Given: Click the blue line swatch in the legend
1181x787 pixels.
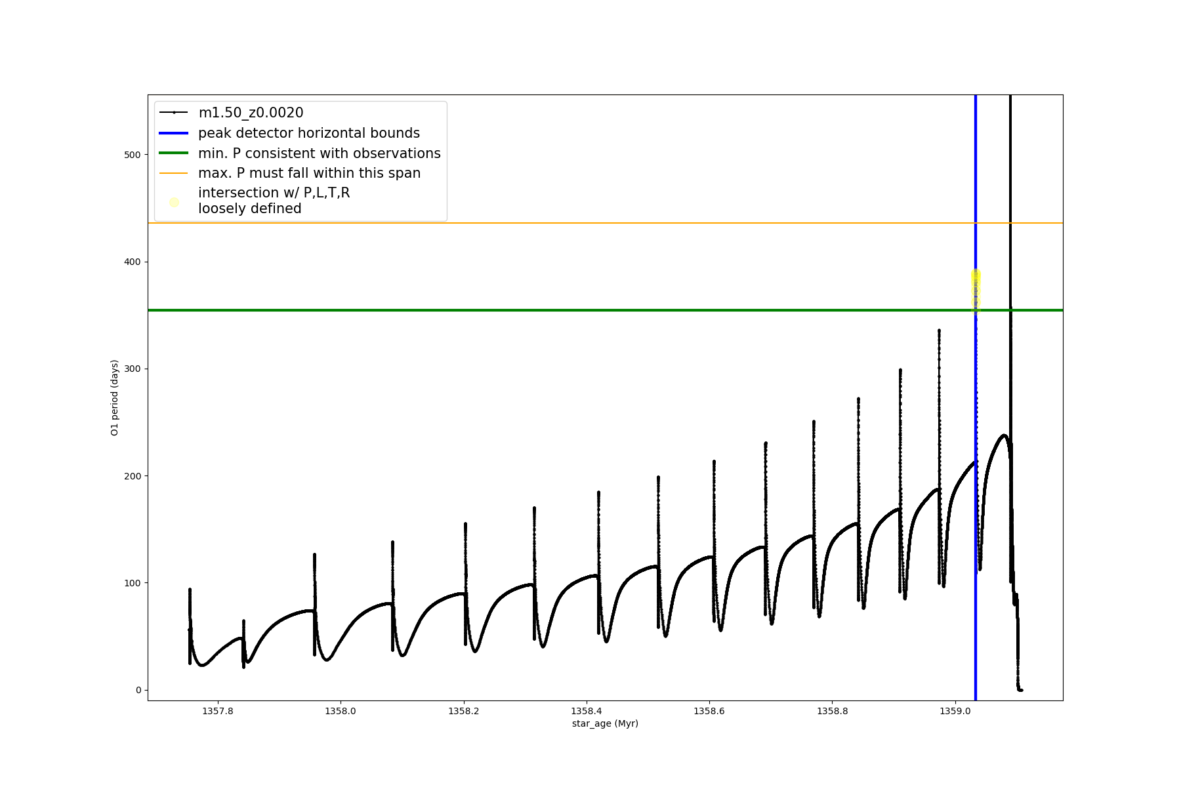Looking at the screenshot, I should (174, 133).
